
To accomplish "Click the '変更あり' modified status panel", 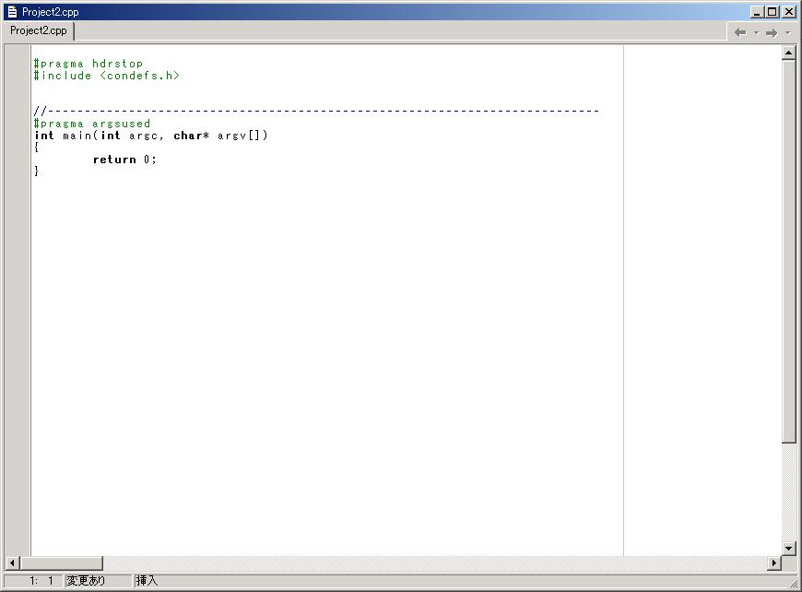I will 98,581.
